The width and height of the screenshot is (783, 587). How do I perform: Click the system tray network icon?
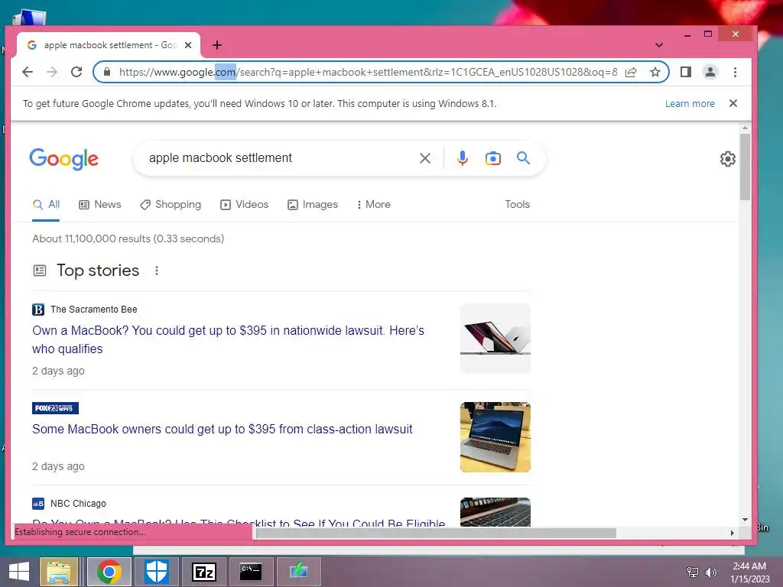point(693,572)
